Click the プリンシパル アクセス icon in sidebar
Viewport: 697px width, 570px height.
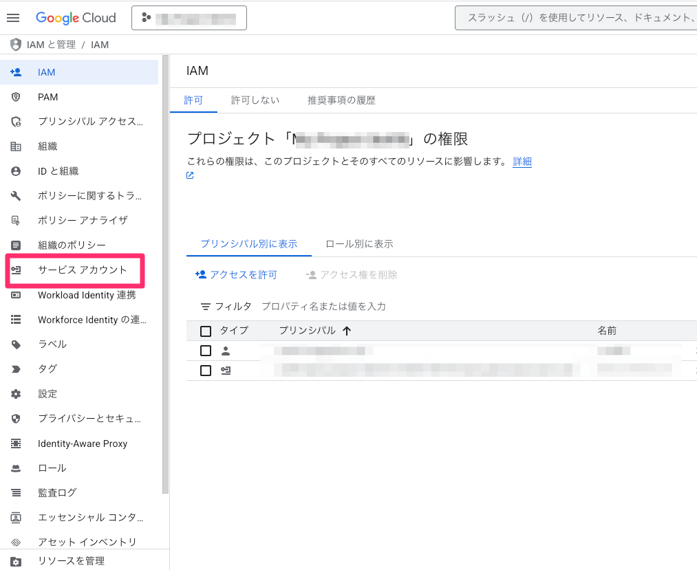point(16,122)
